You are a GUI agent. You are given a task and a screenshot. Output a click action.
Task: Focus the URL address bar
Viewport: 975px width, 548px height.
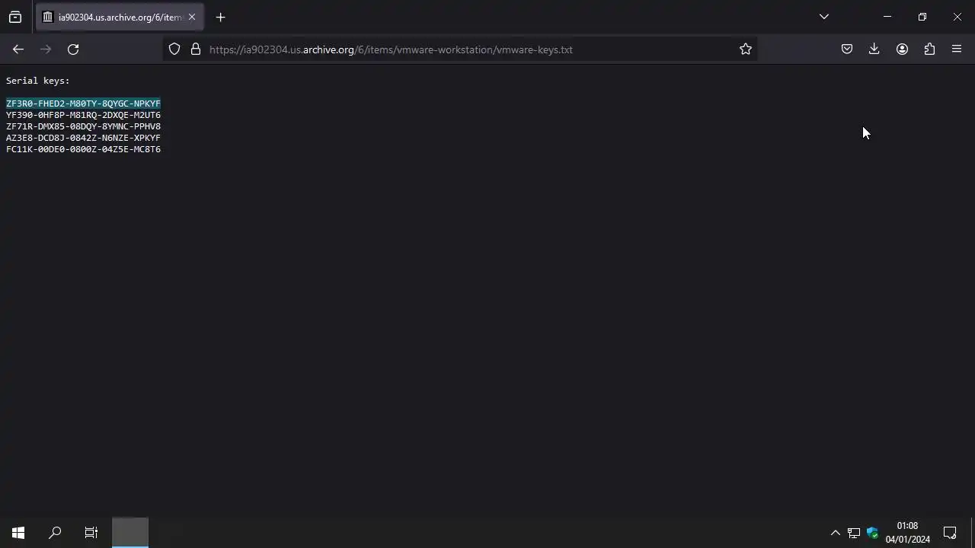pos(461,49)
